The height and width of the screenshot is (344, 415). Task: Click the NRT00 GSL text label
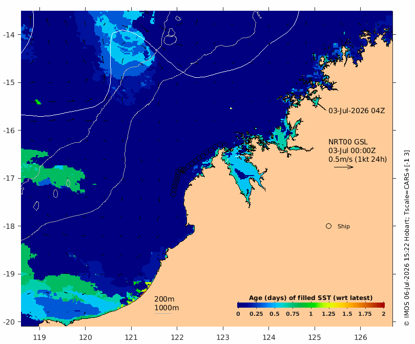click(348, 142)
